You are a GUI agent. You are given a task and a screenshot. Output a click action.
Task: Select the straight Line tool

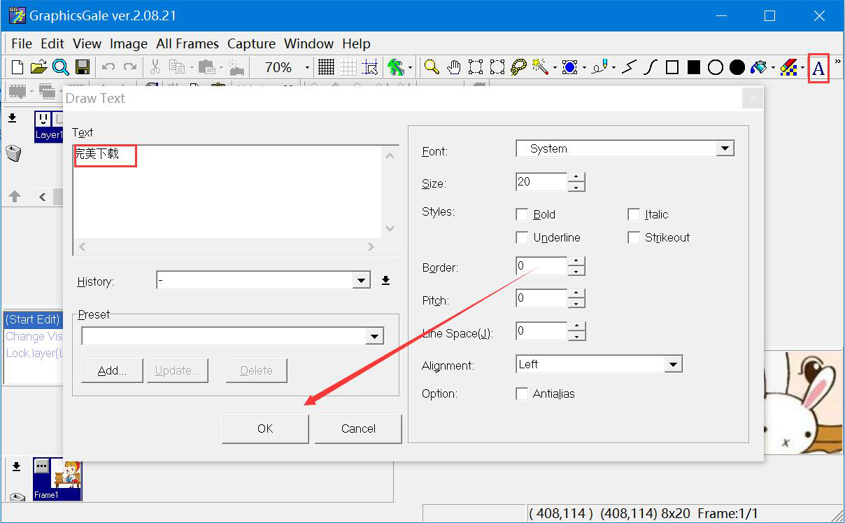629,67
